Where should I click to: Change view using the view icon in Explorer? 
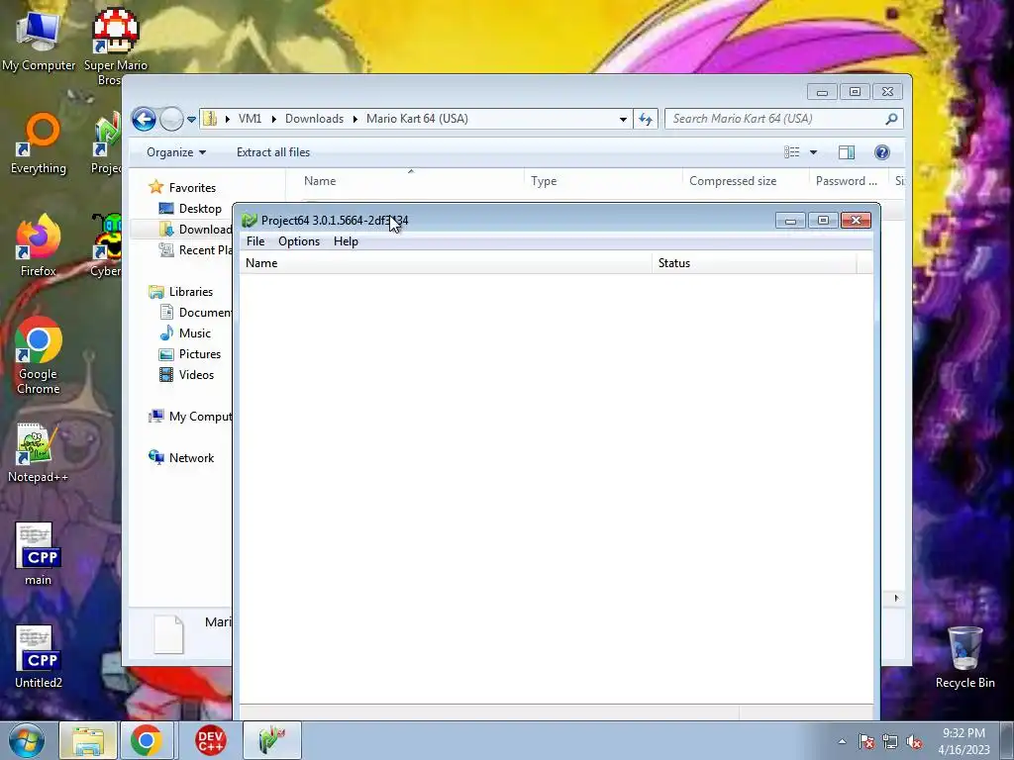click(x=792, y=152)
